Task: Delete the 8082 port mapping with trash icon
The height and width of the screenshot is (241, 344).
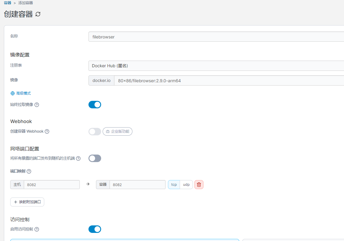Action: (199, 185)
